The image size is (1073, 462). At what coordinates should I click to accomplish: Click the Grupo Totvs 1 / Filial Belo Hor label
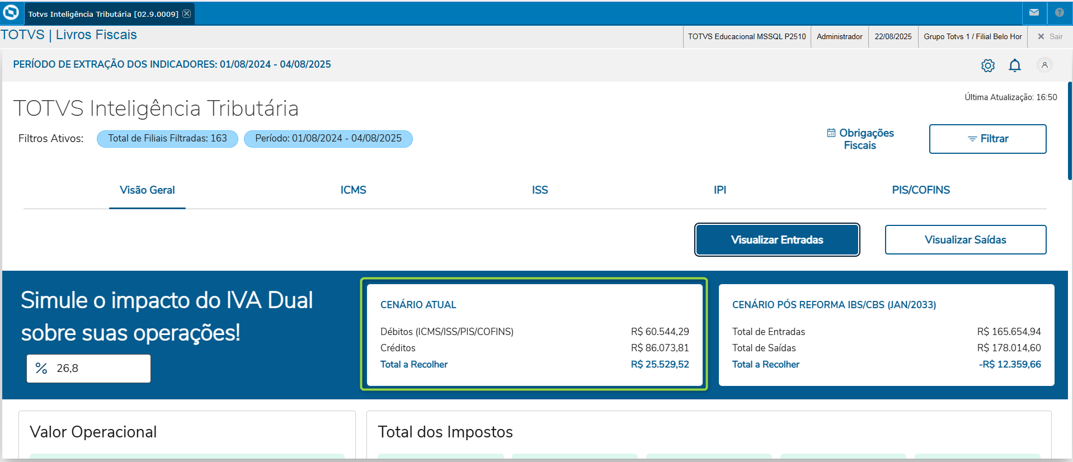pyautogui.click(x=972, y=36)
